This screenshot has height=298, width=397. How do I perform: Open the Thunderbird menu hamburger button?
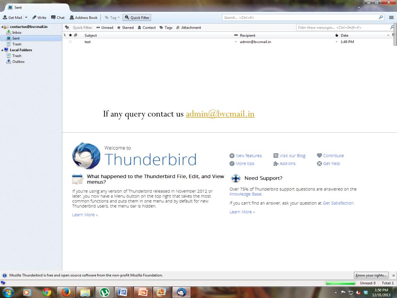(x=391, y=17)
